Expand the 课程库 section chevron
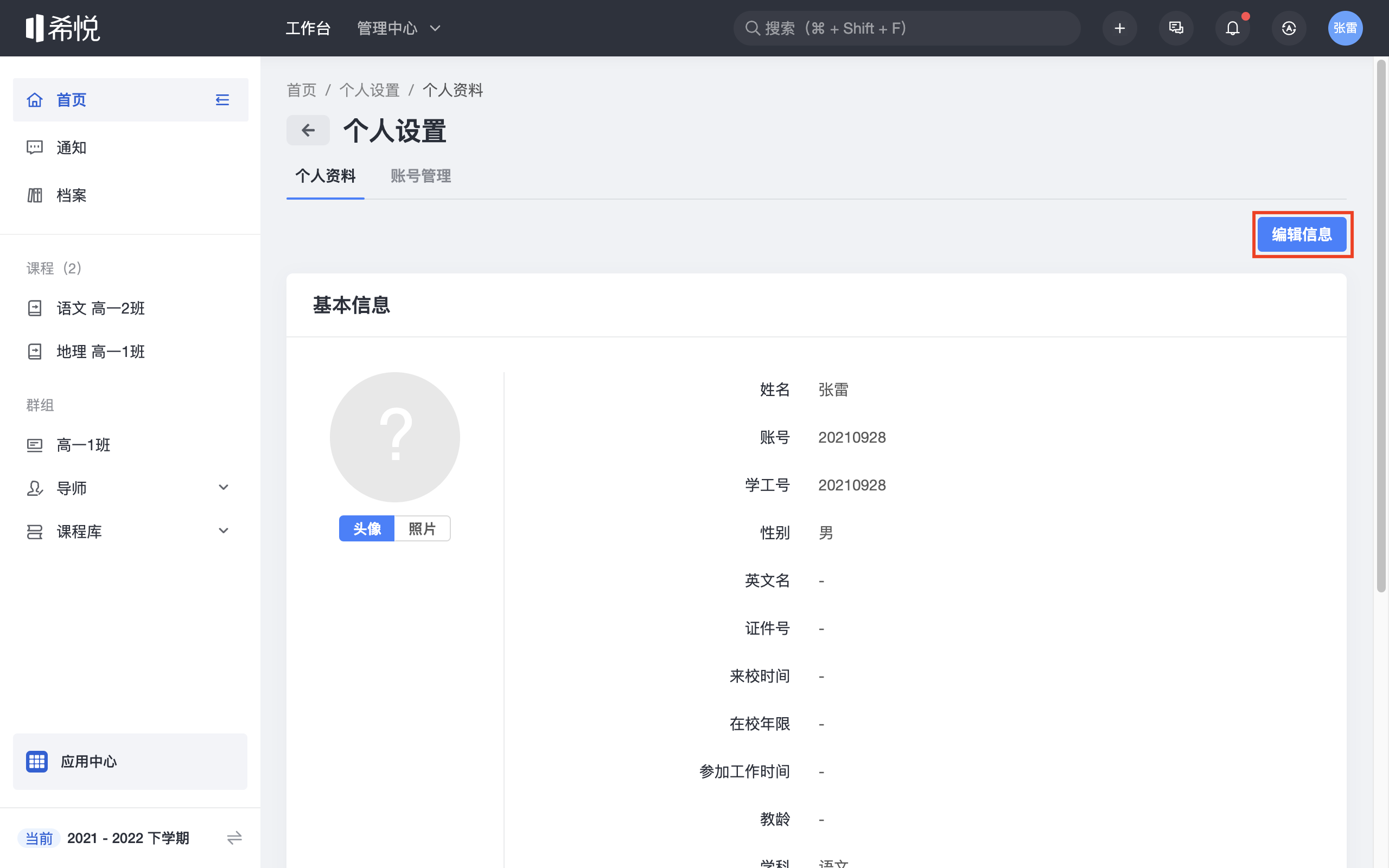The width and height of the screenshot is (1389, 868). (224, 531)
